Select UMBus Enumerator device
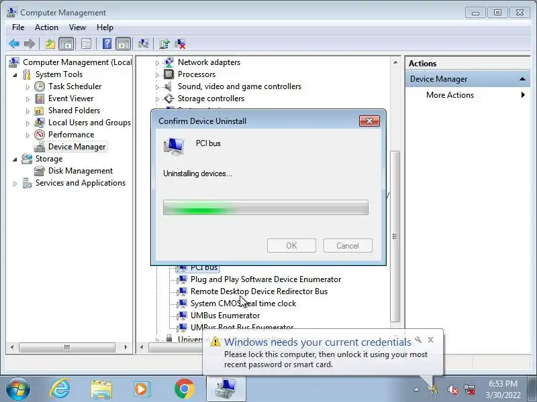Viewport: 537px width, 402px height. (225, 315)
